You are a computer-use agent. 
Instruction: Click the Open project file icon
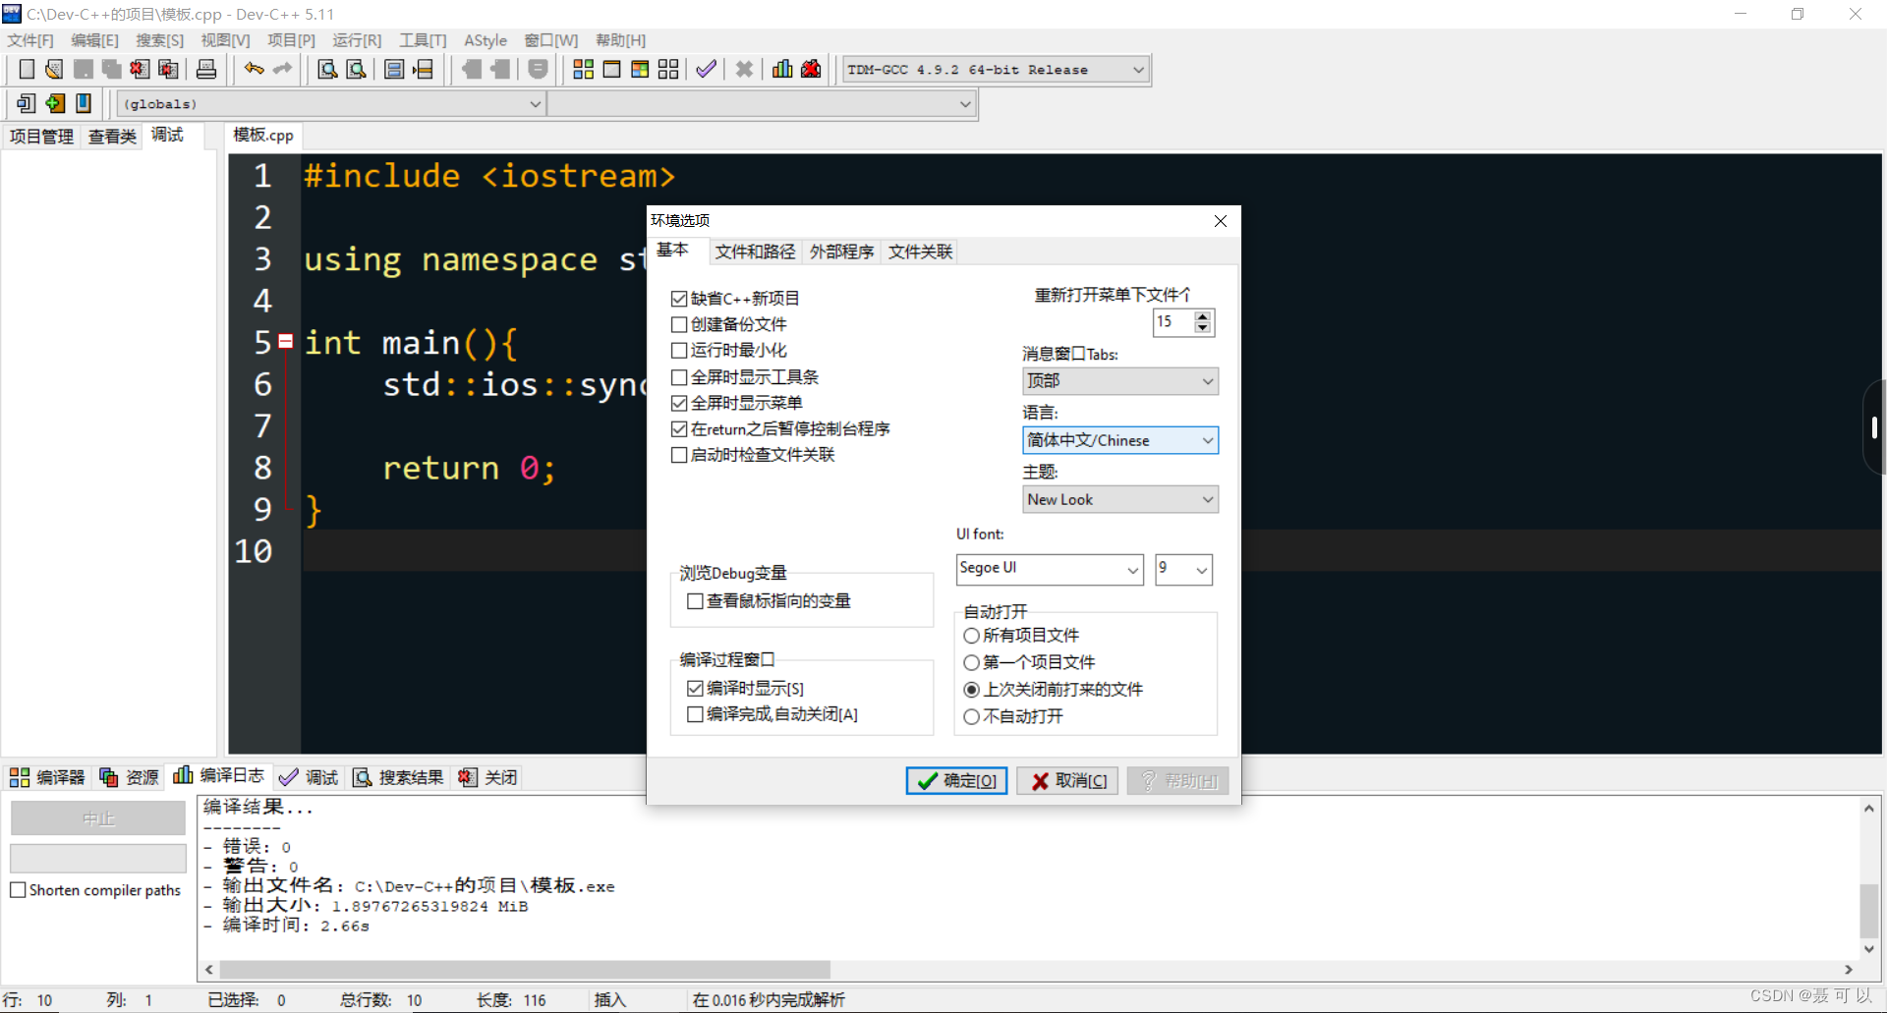pos(53,69)
